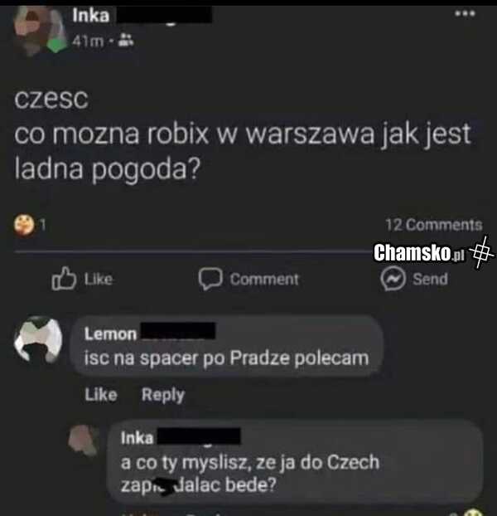Screen dimensions: 497x516
Task: Open Inka's small avatar in the reply
Action: (x=84, y=441)
